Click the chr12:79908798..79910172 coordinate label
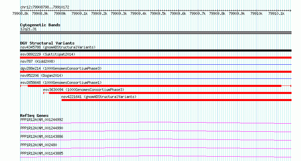Image resolution: width=301 pixels, height=161 pixels. 45,7
